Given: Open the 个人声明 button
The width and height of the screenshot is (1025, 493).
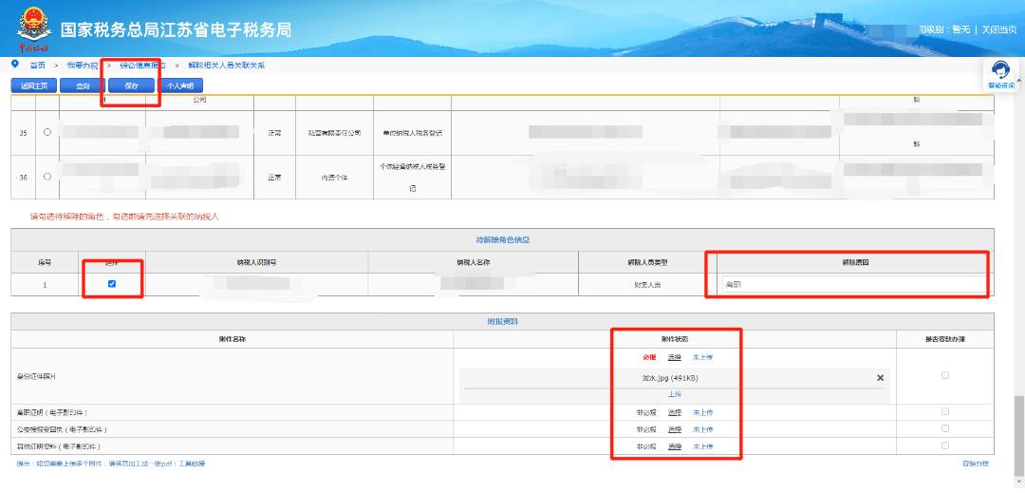Looking at the screenshot, I should point(179,85).
